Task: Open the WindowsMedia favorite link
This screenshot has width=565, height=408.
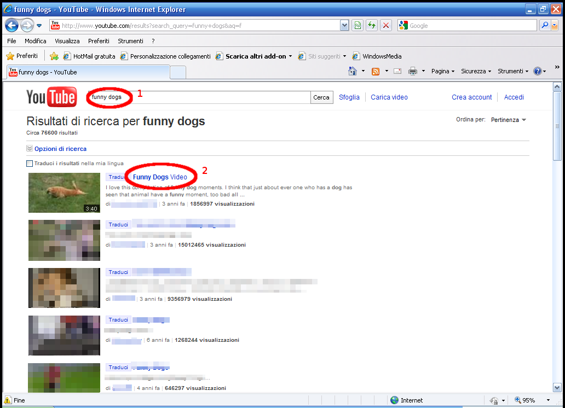Action: (377, 56)
